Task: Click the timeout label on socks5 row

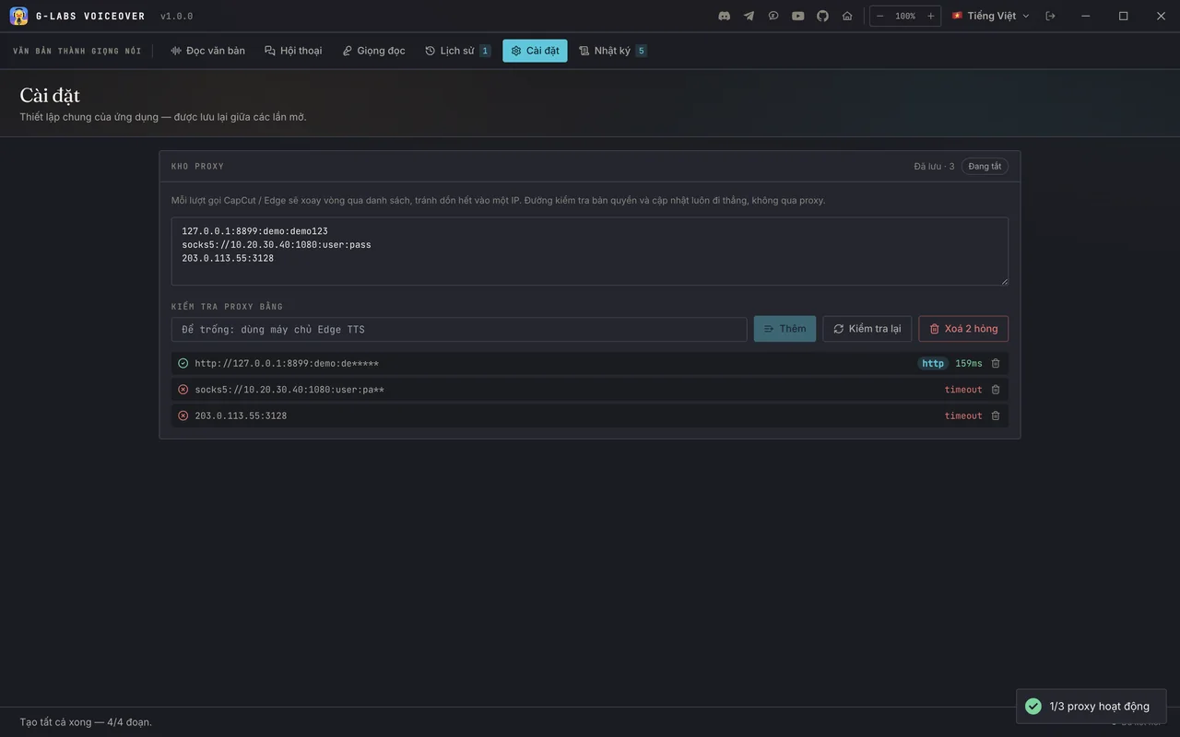Action: 963,390
